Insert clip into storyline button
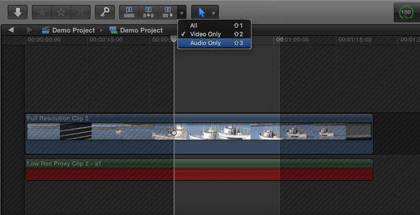Viewport: 420px width, 215px height. click(148, 13)
